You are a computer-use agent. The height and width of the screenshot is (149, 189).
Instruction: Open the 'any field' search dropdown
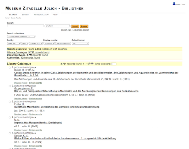(57, 26)
